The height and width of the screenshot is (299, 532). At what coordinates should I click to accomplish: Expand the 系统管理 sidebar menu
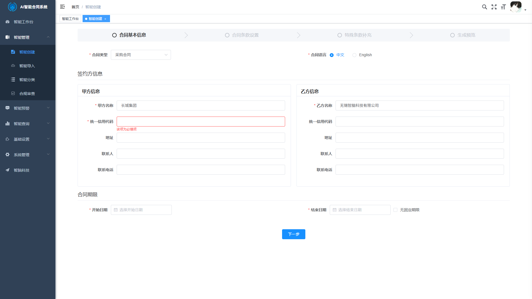28,154
